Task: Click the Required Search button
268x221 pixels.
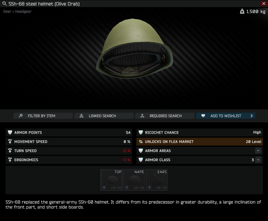Action: click(x=165, y=116)
